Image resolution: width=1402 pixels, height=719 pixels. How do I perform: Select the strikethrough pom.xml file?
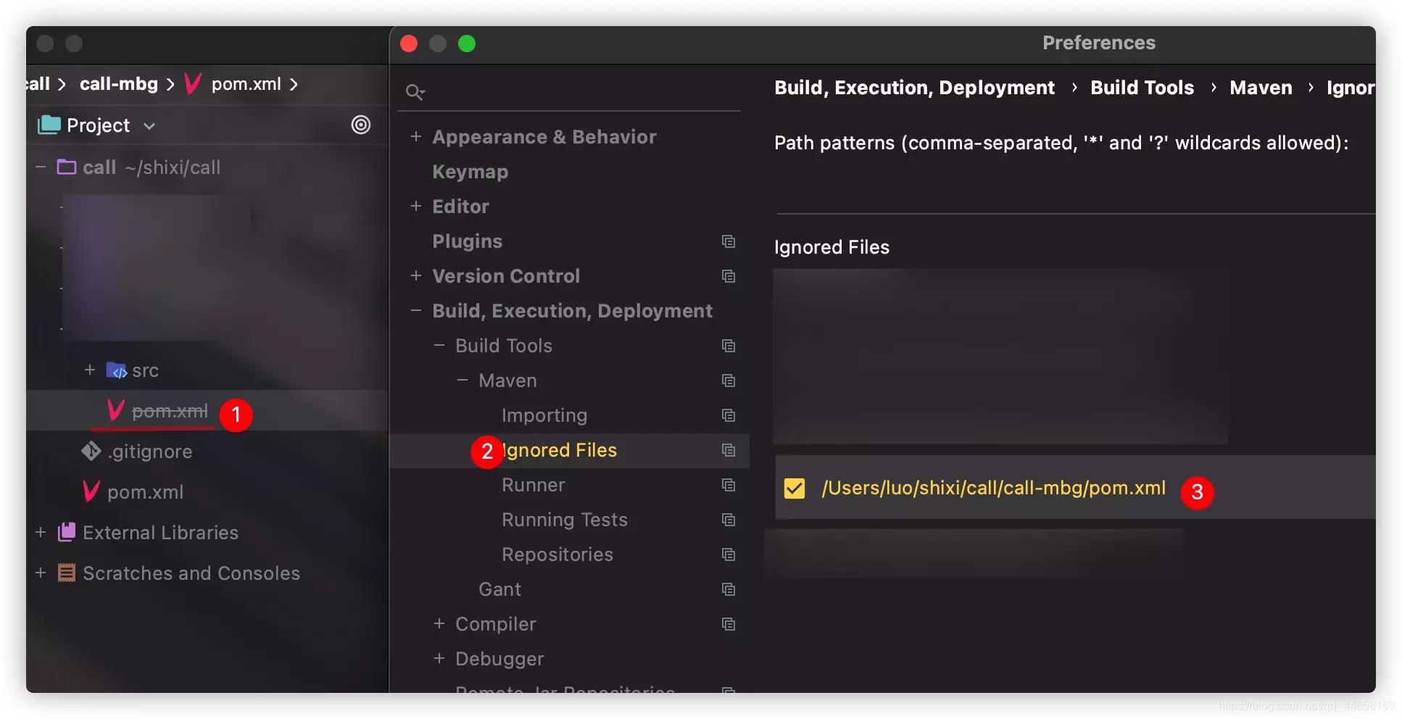[170, 411]
